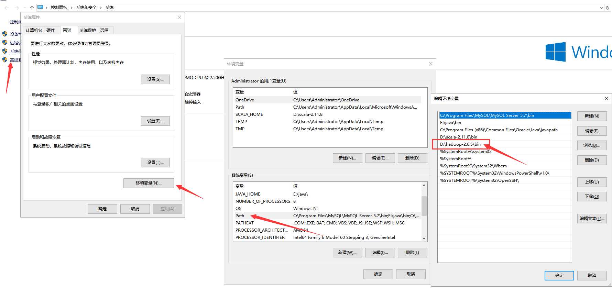Click 上移(U) to move entry up
Image resolution: width=612 pixels, height=288 pixels.
tap(592, 182)
